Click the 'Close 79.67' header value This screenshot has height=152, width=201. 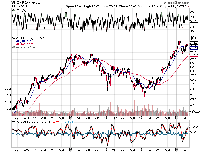tap(127, 6)
